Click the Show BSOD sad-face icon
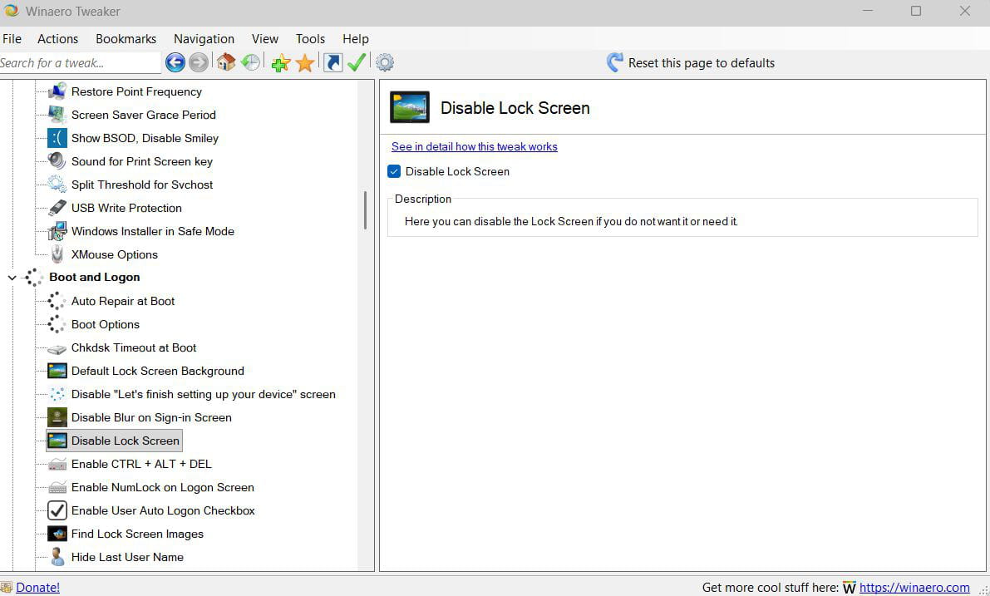The image size is (990, 596). click(x=57, y=138)
